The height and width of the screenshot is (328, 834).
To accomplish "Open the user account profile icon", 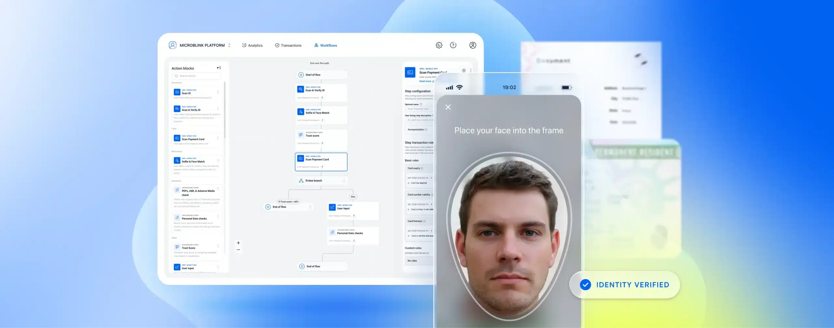I will click(472, 45).
